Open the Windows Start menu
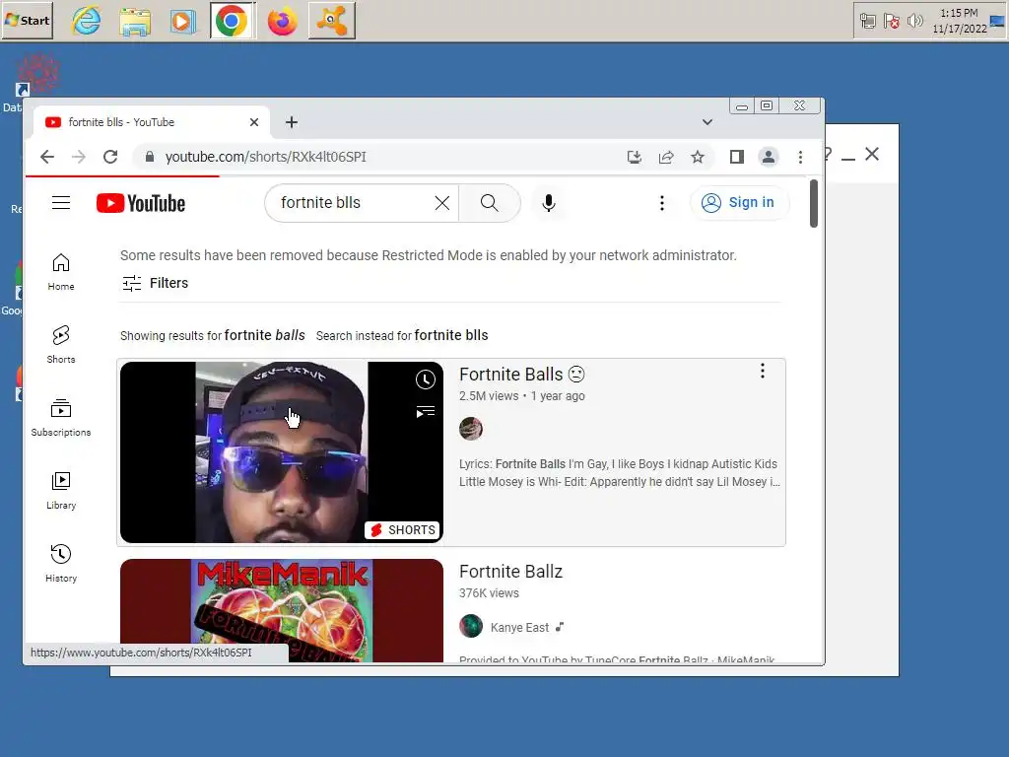This screenshot has width=1009, height=757. pyautogui.click(x=27, y=21)
